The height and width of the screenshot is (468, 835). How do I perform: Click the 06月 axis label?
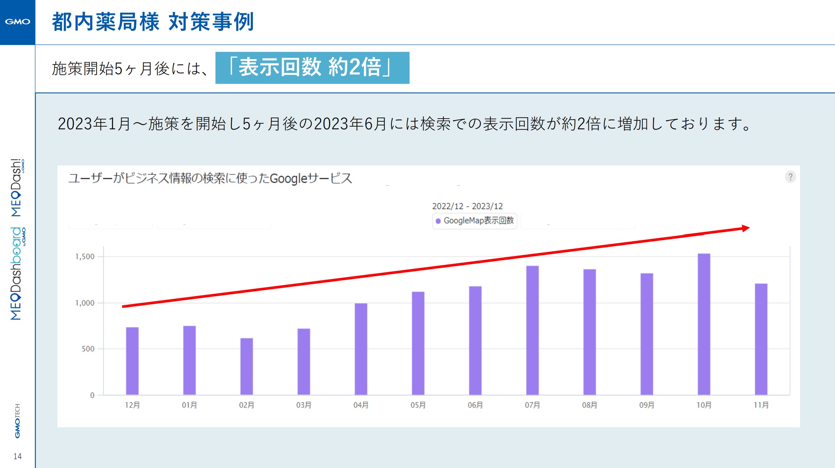pyautogui.click(x=475, y=405)
